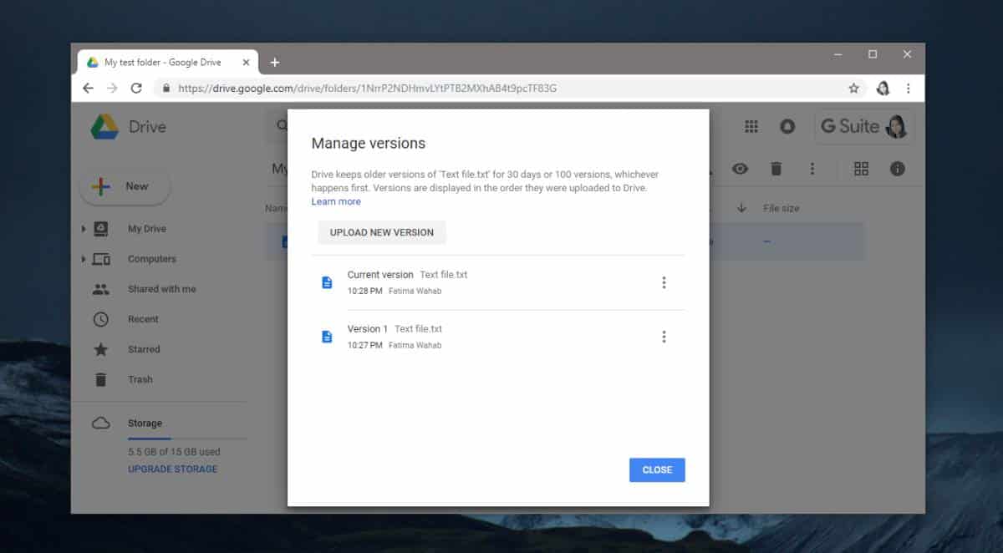Expand the Computers sidebar section
Viewport: 1003px width, 553px height.
pyautogui.click(x=84, y=258)
